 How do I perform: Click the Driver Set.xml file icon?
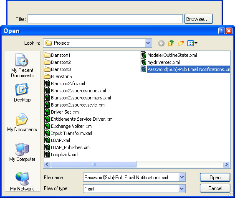coord(47,112)
